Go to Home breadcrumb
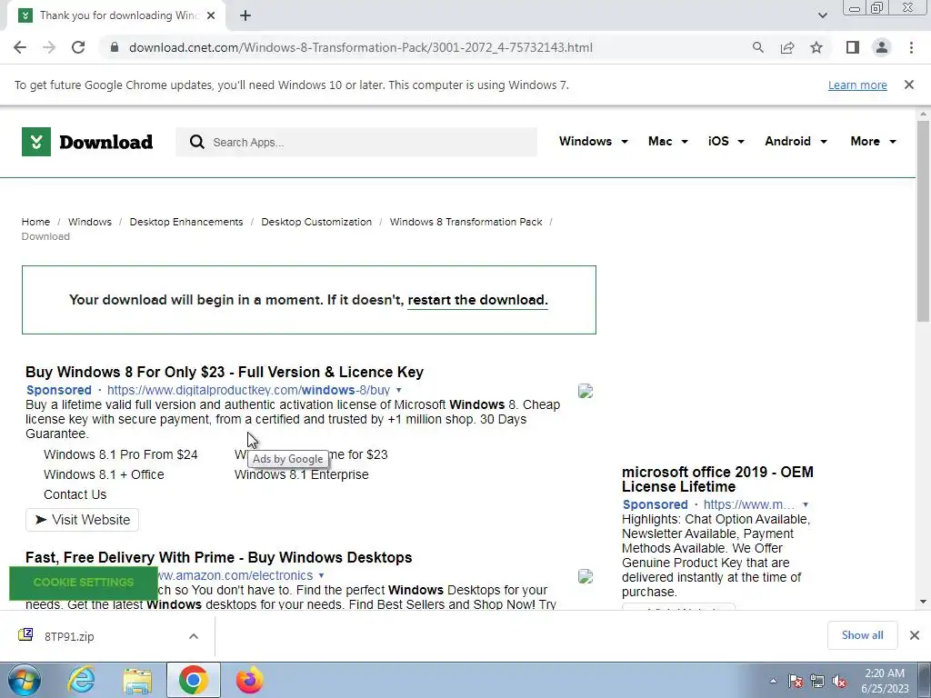Screen dimensions: 931x698 [35, 222]
